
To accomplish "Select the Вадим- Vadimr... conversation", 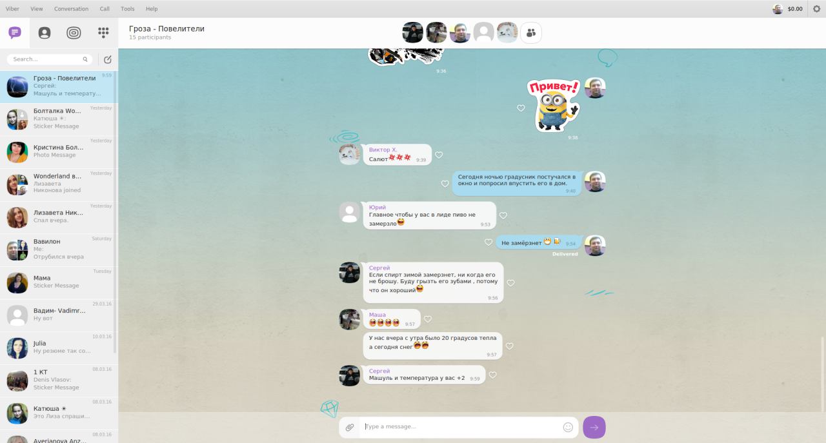I will click(57, 315).
